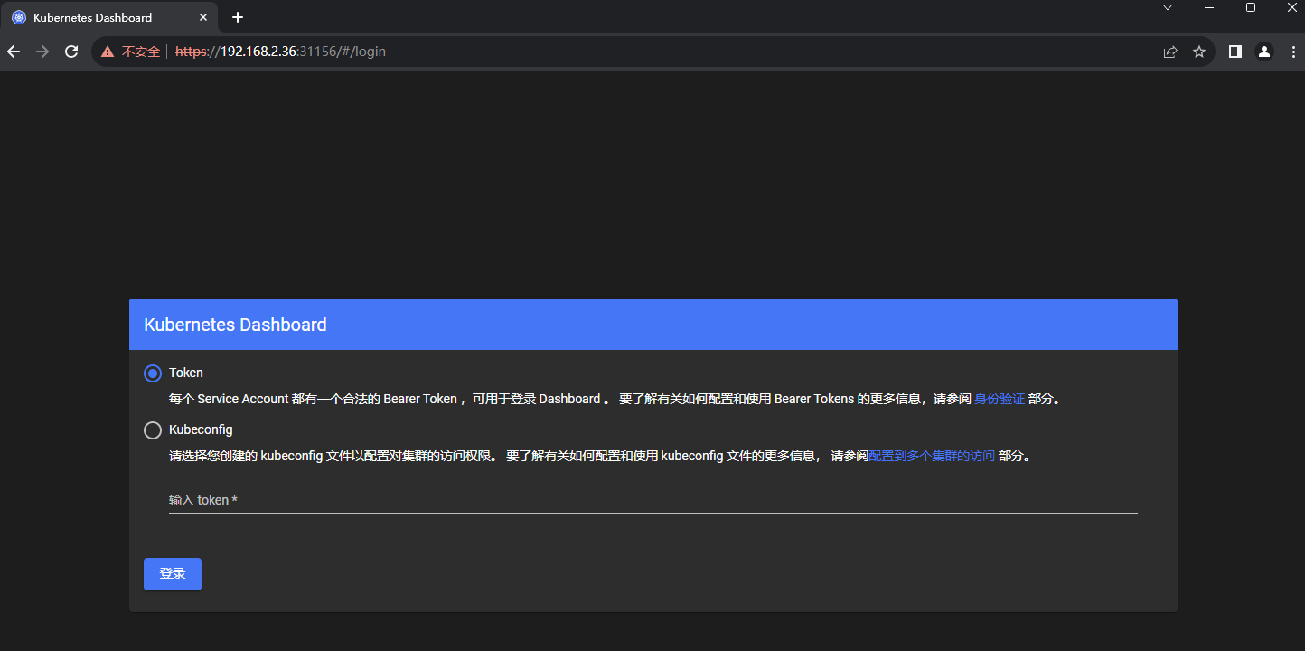
Task: Select the Kubeconfig radio button
Action: (x=153, y=430)
